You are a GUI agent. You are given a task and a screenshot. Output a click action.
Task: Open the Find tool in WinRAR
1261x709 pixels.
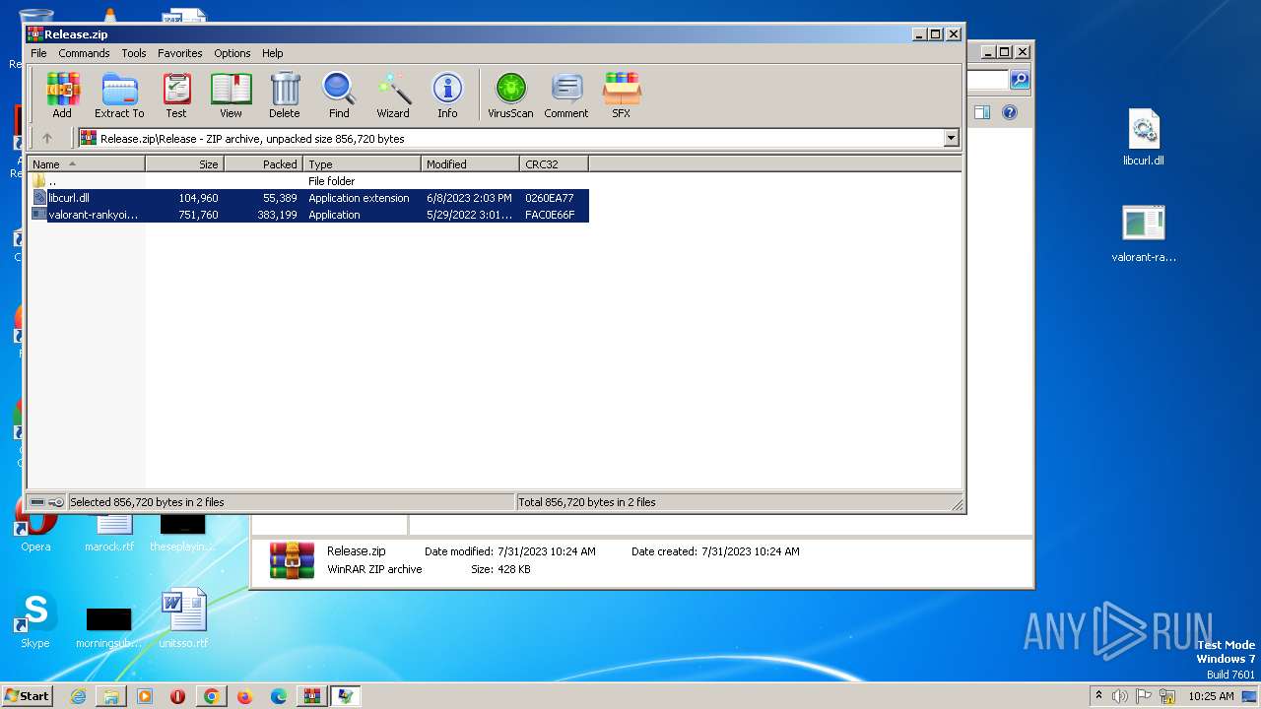click(x=339, y=96)
